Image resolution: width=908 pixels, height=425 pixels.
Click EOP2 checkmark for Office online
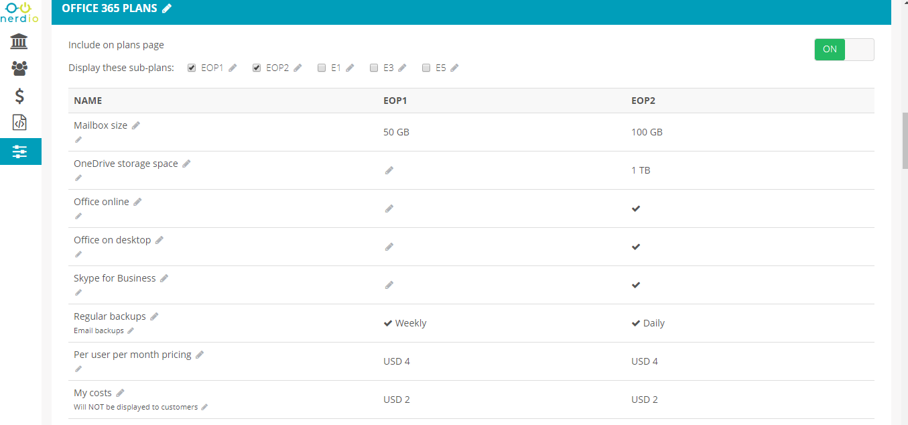coord(636,208)
